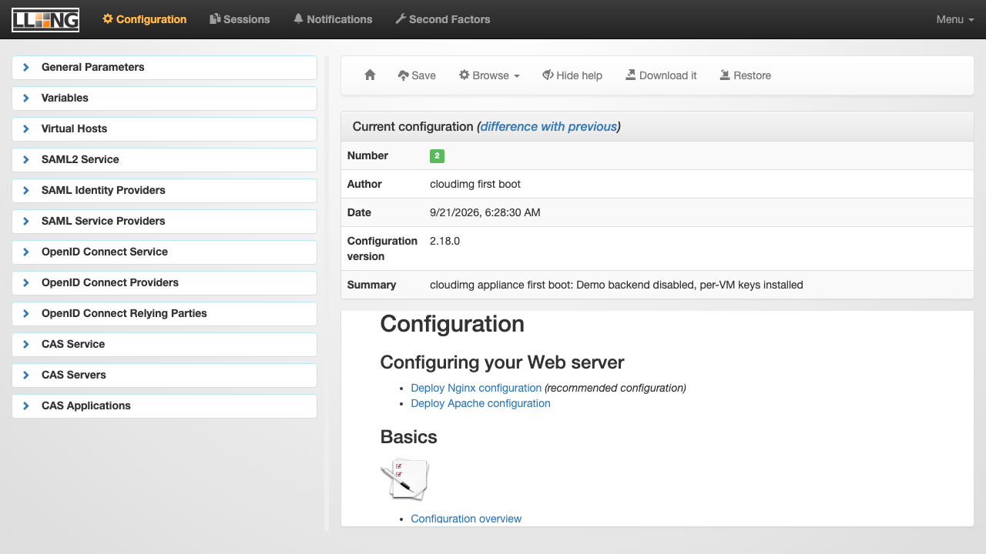Expand the SAML Service Providers chevron

pos(25,221)
